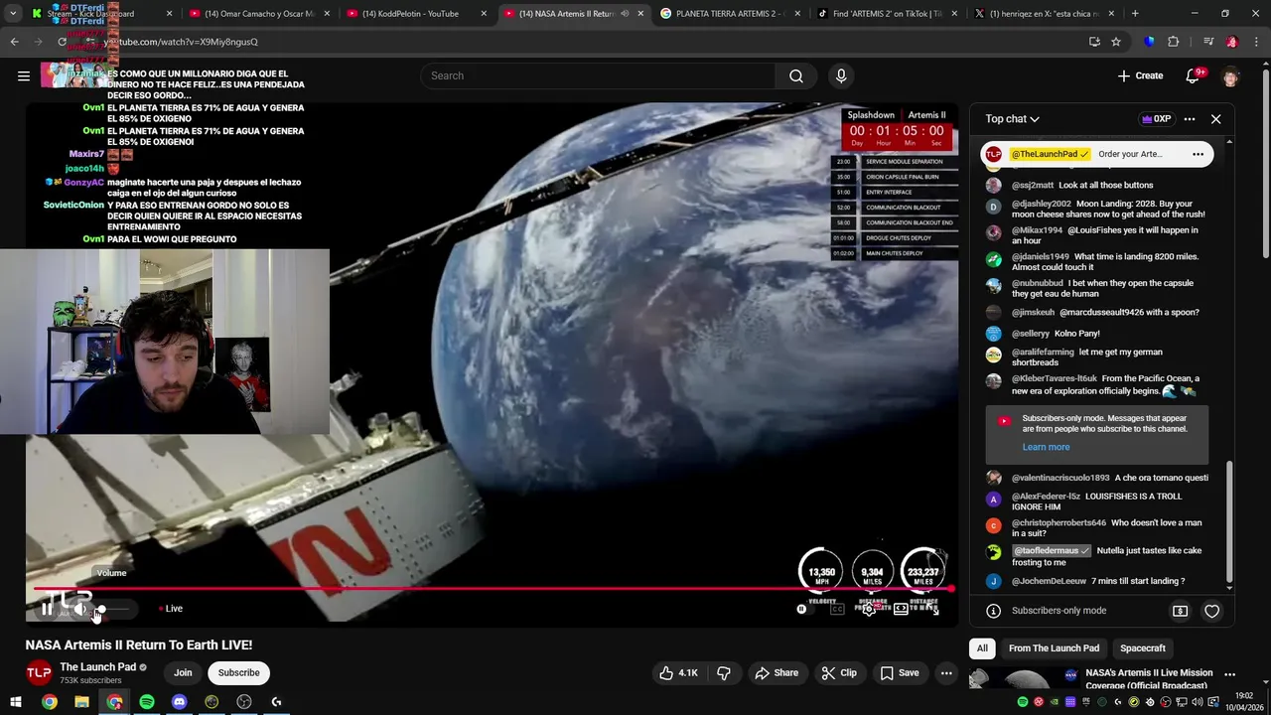Click the bitdefender shield extension icon
This screenshot has height=715, width=1271.
coord(1150,42)
